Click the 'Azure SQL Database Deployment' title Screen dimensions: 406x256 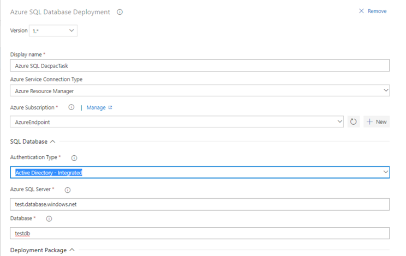[60, 12]
